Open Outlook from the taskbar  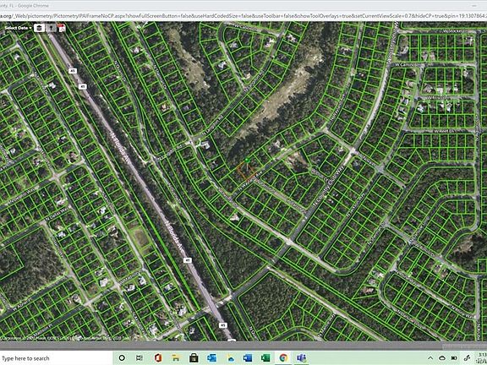pos(212,358)
